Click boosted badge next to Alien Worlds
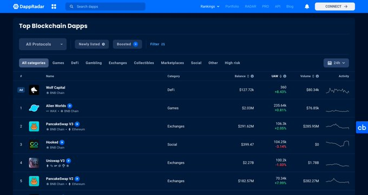This screenshot has width=368, height=195. (70, 106)
